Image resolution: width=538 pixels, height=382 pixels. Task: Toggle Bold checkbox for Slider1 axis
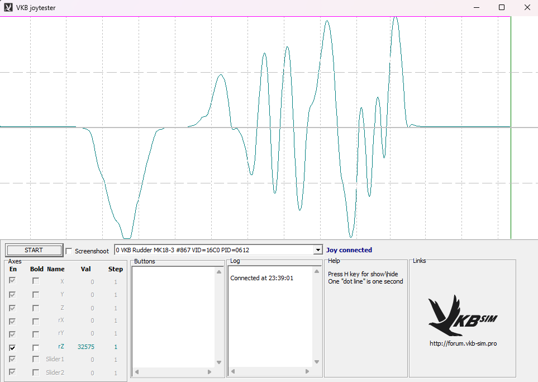point(36,359)
